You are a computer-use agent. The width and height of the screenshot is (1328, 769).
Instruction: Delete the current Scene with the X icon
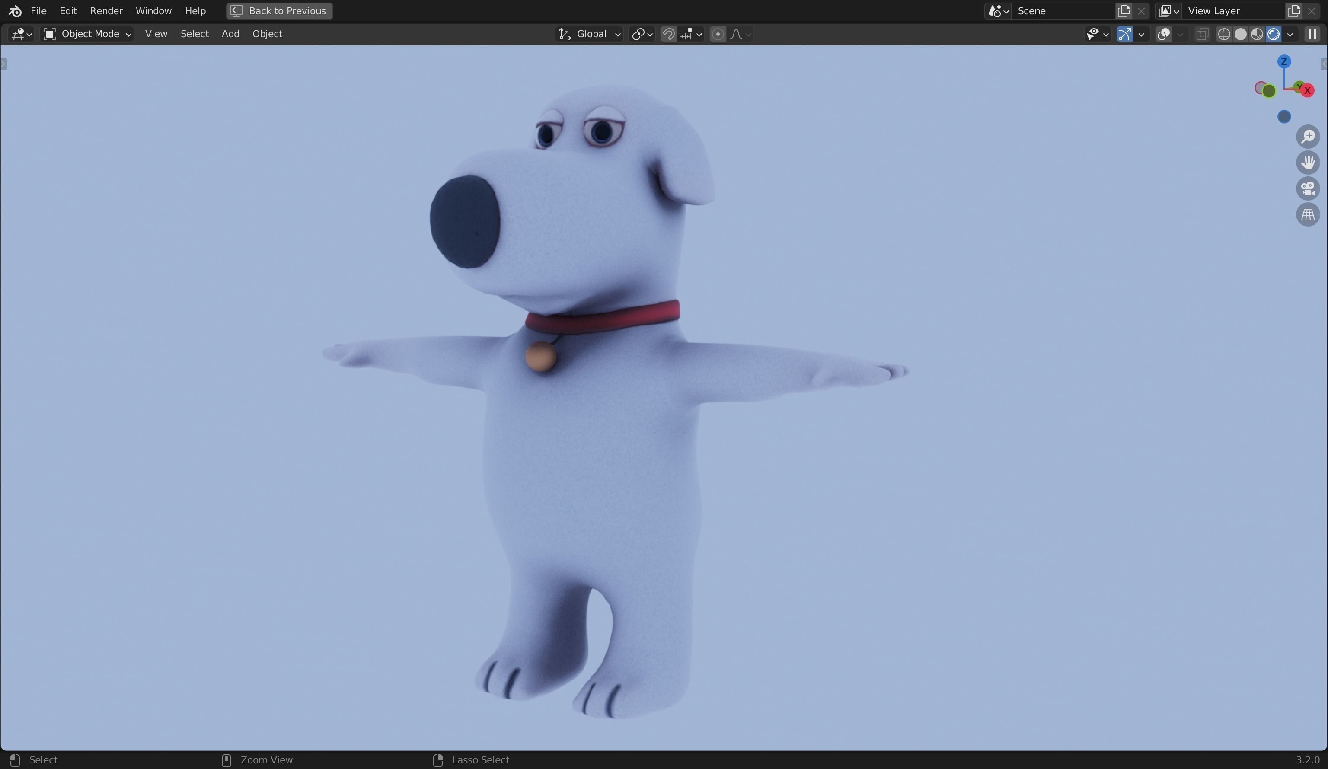coord(1141,10)
